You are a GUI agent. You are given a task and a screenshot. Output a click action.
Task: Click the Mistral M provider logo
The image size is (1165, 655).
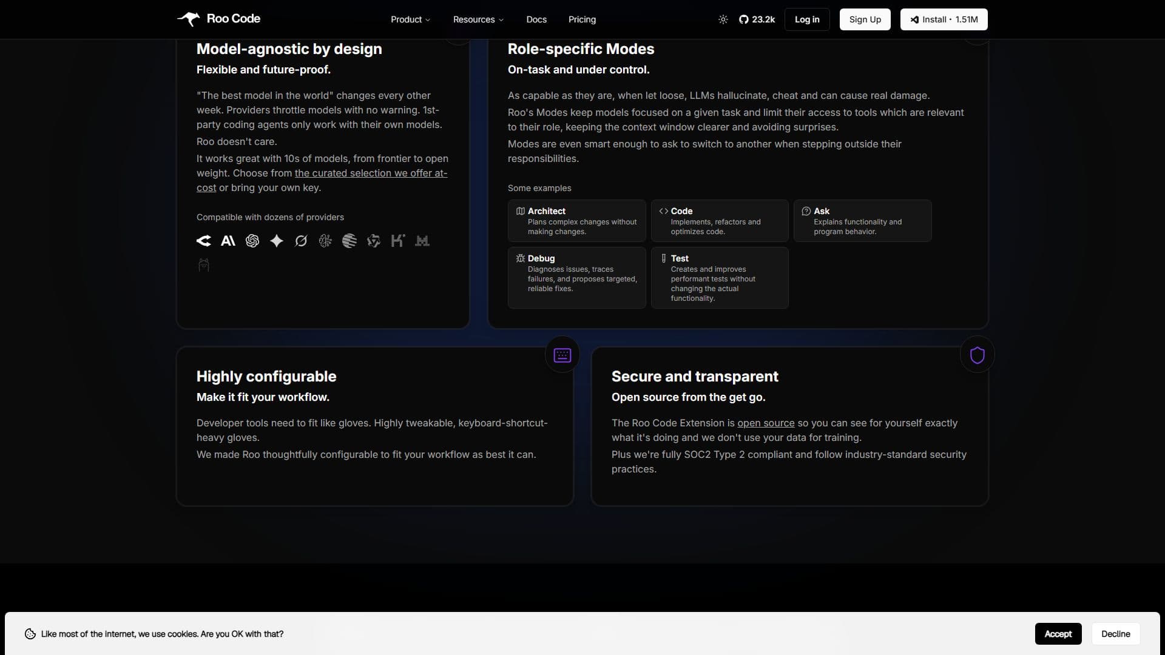click(422, 241)
